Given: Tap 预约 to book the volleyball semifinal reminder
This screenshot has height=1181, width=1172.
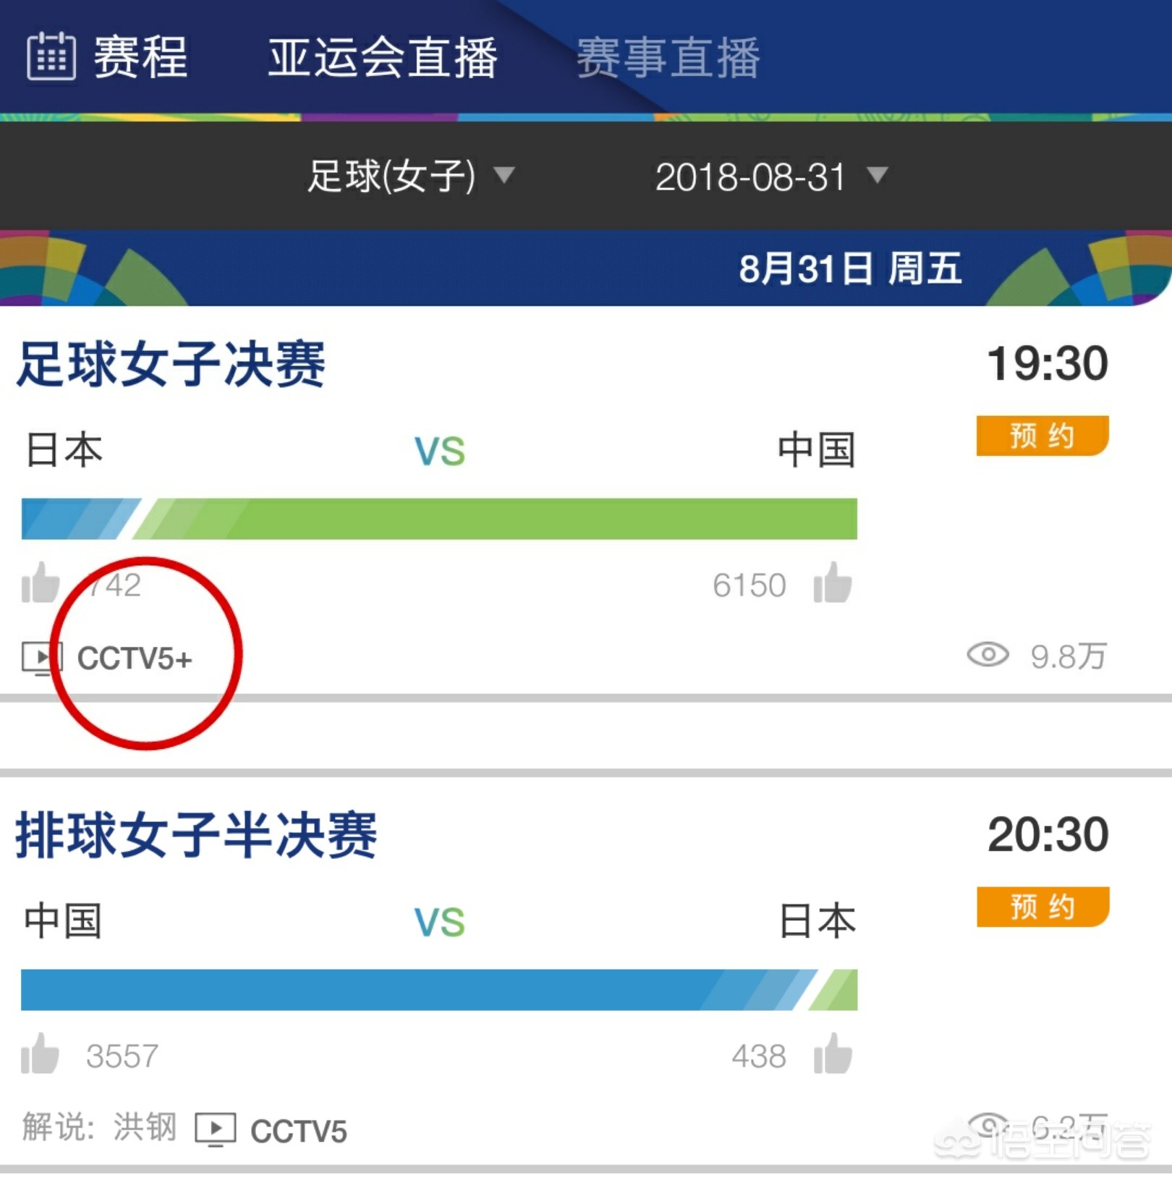Looking at the screenshot, I should 1042,907.
